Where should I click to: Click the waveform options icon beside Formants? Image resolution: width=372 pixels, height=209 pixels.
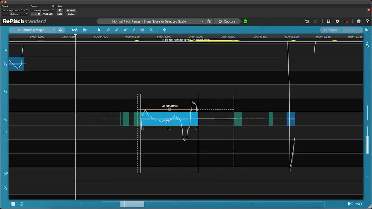[367, 30]
